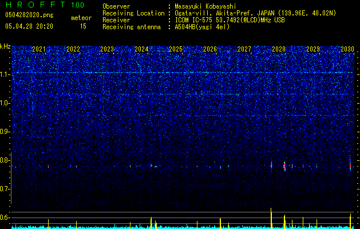The image size is (360, 229).
Task: Click the Ogata-vill. Akita-Pref. JAPAN location text
Action: (255, 13)
